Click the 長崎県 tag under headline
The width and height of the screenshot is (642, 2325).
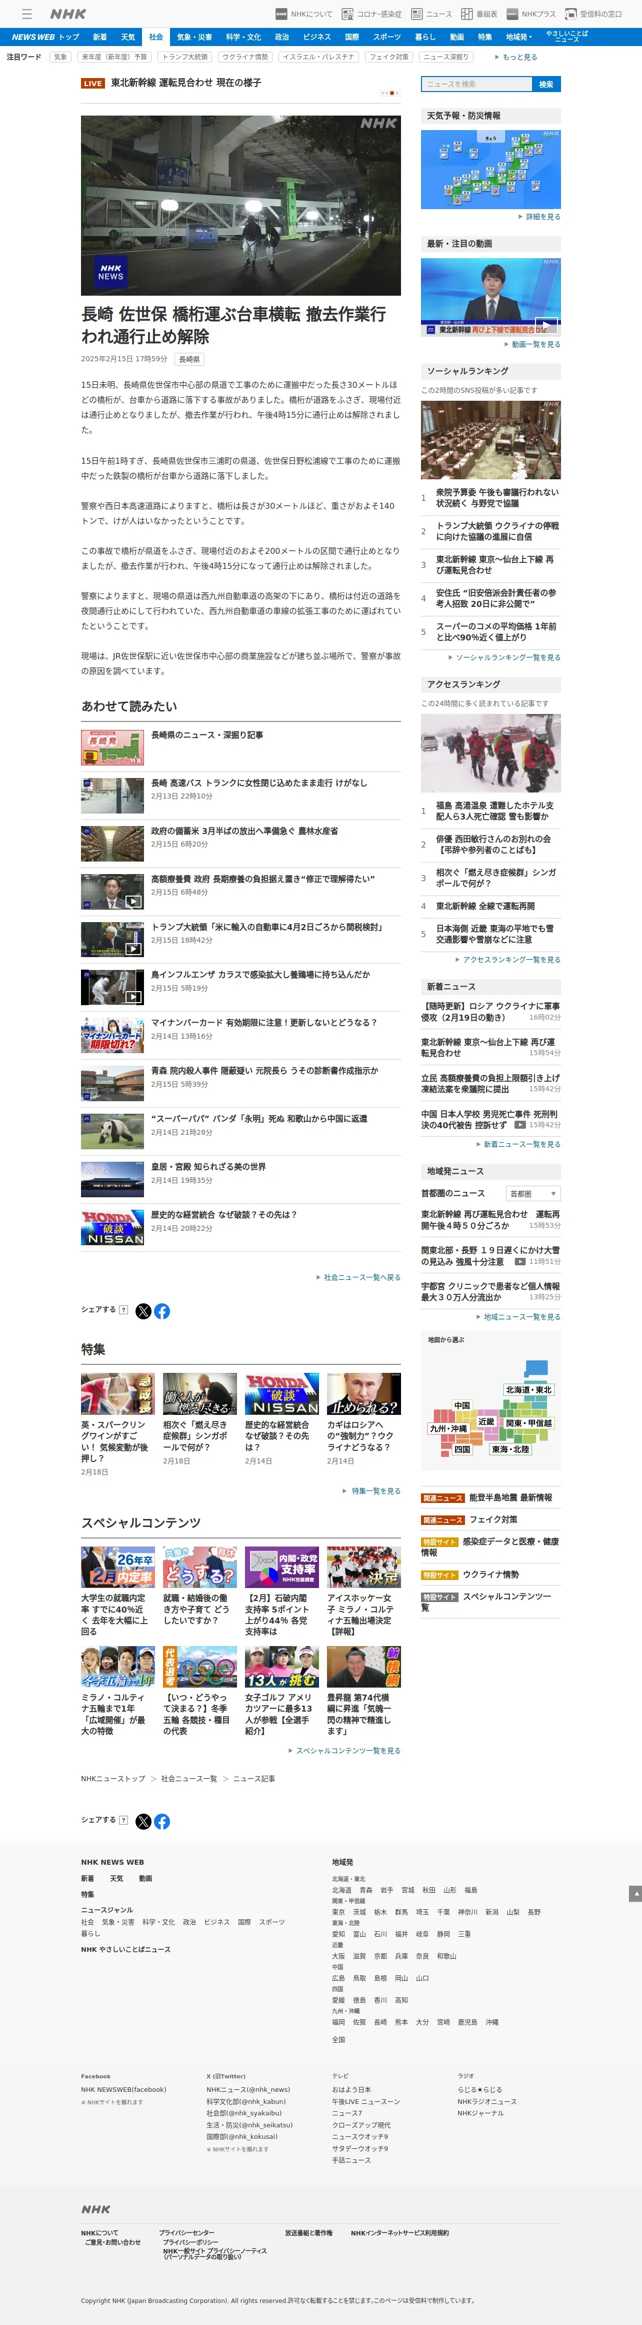click(189, 359)
